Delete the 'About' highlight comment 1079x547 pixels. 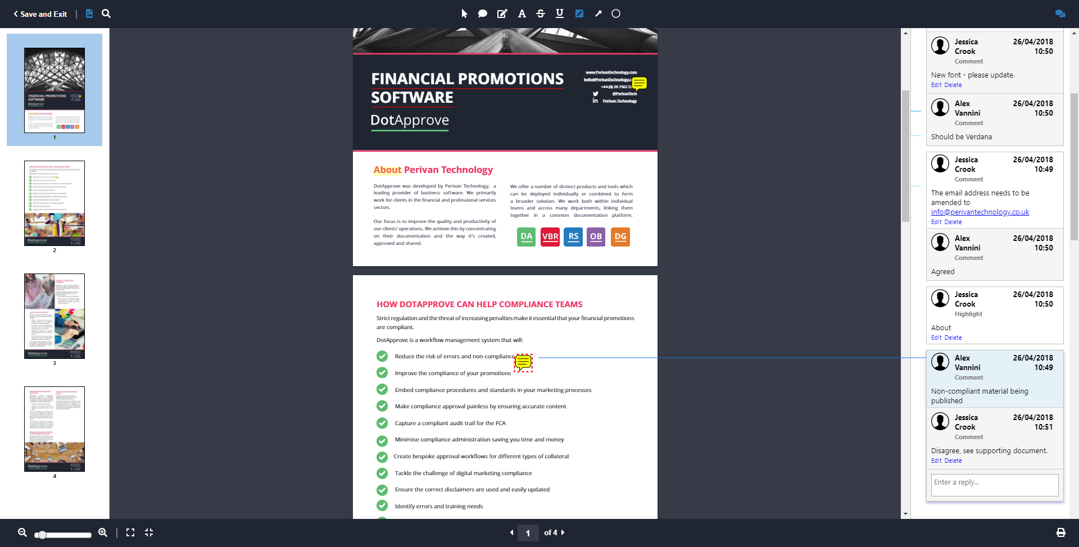coord(953,338)
